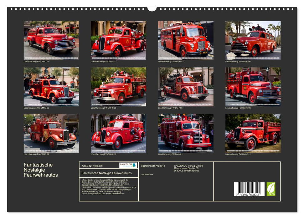Image resolution: width=304 pixels, height=219 pixels.
Task: View the Löschfahrzeug FW-DM-KI 07 image
Action: coord(186,87)
